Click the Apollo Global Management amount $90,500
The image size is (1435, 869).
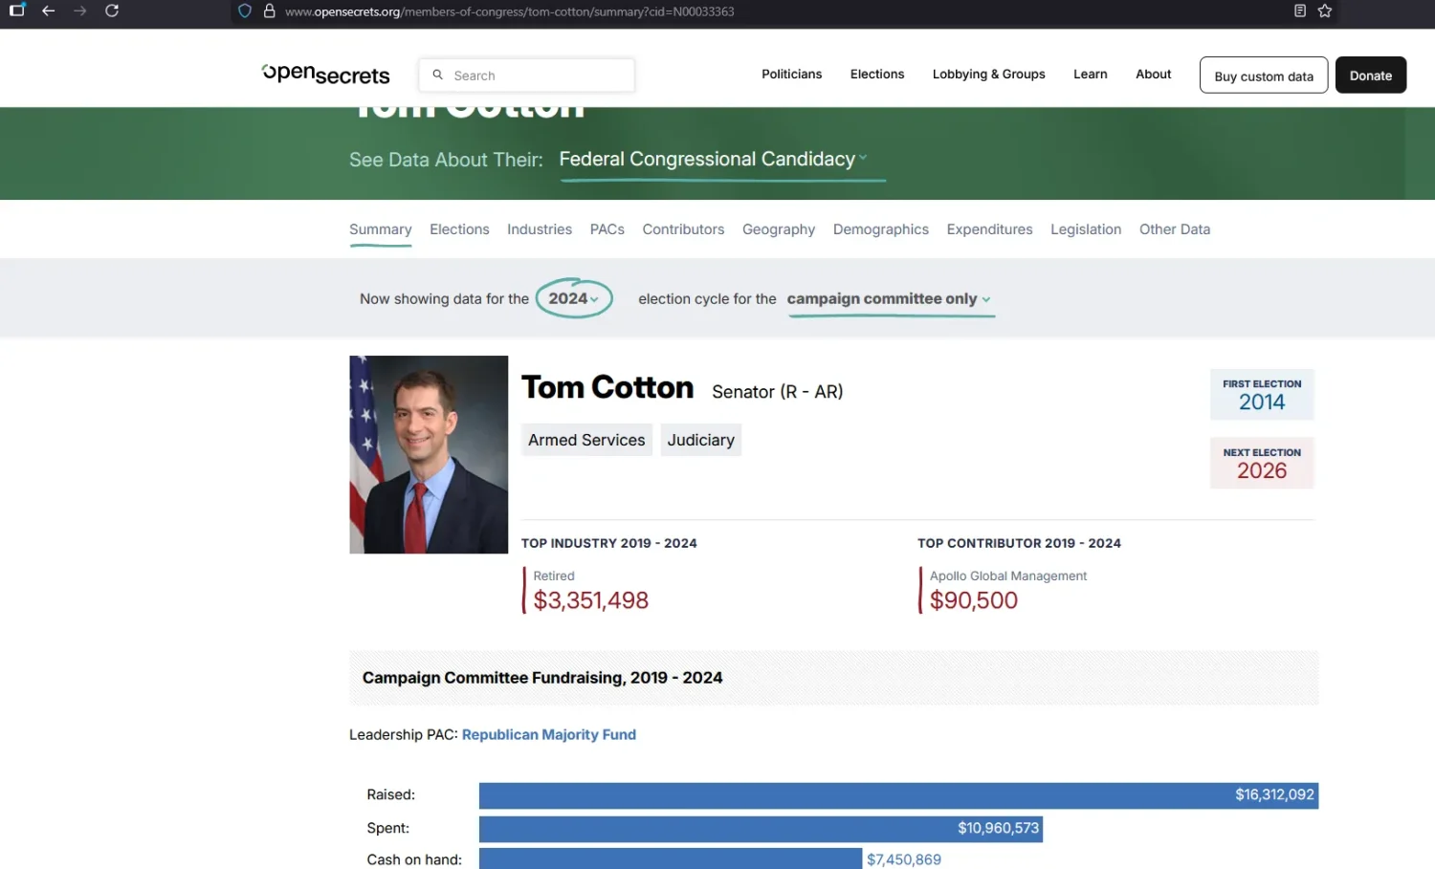(x=974, y=600)
